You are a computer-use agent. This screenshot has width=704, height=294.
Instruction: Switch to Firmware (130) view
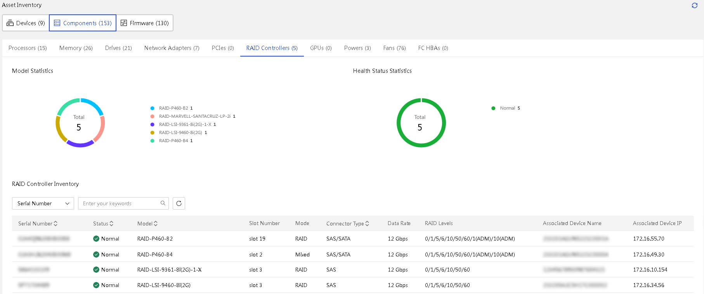pyautogui.click(x=145, y=23)
